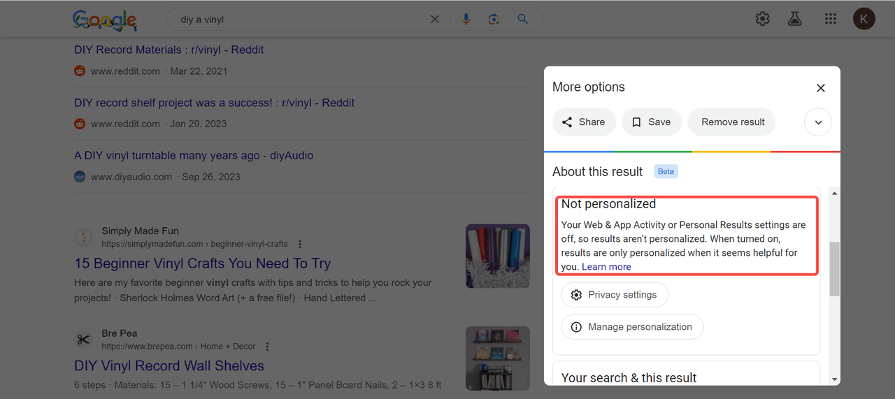The image size is (895, 399).
Task: Clear the search box text
Action: coord(435,20)
